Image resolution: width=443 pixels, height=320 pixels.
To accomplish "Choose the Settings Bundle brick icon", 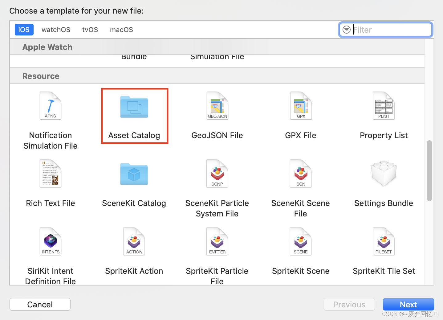I will point(384,173).
